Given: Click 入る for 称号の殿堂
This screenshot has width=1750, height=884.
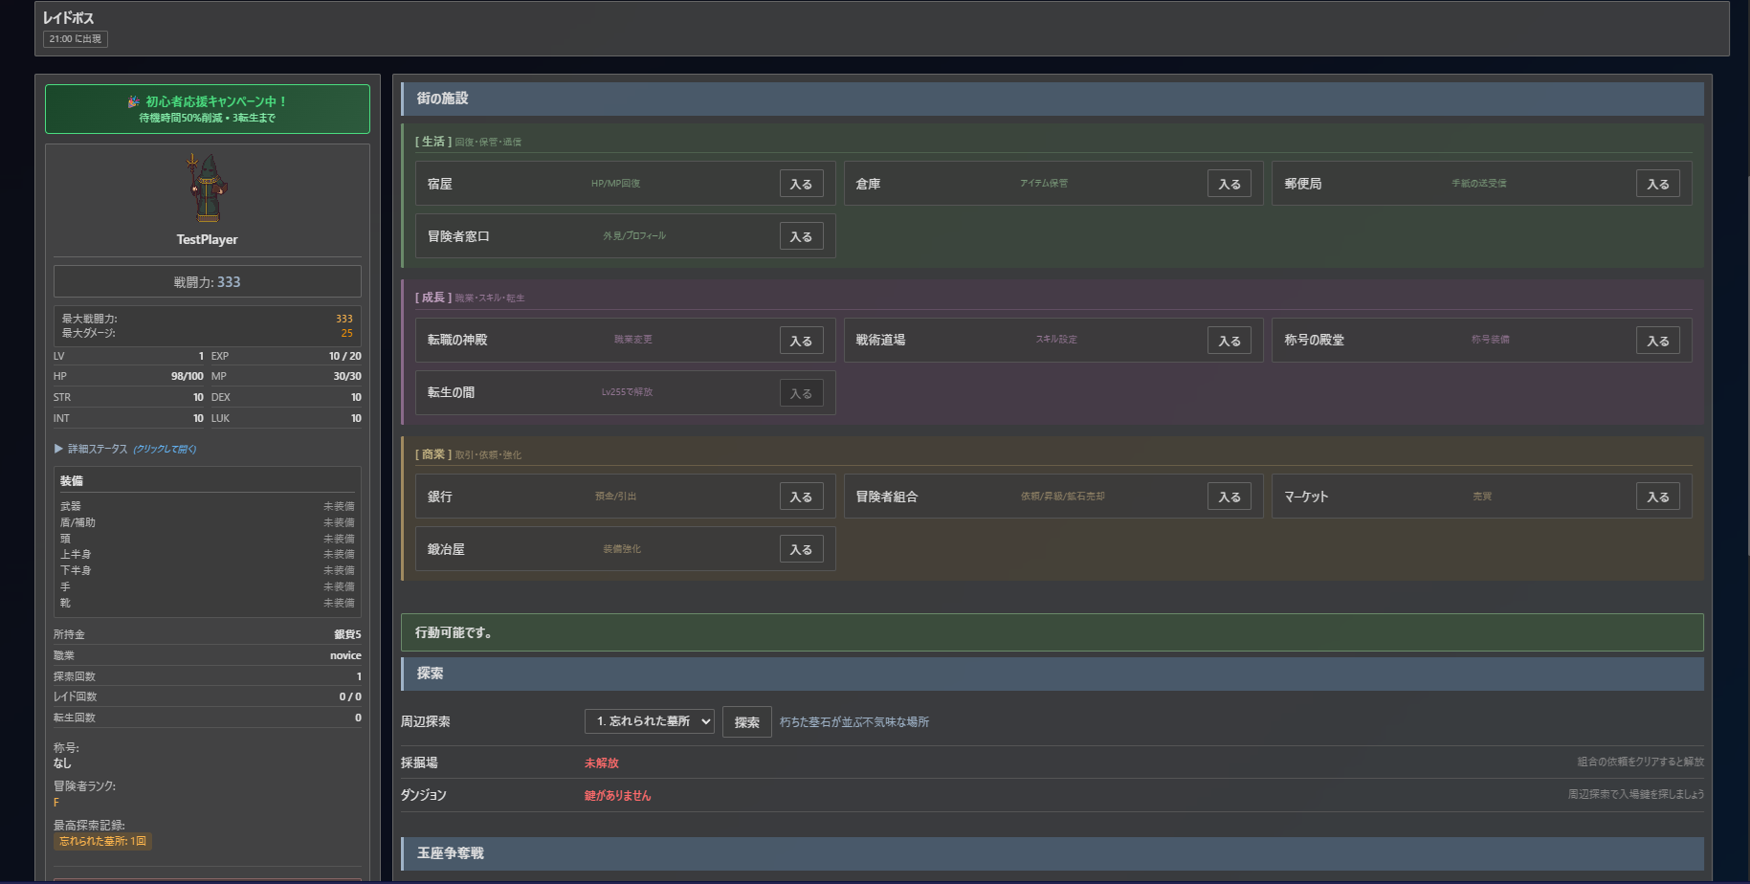Looking at the screenshot, I should (x=1657, y=341).
